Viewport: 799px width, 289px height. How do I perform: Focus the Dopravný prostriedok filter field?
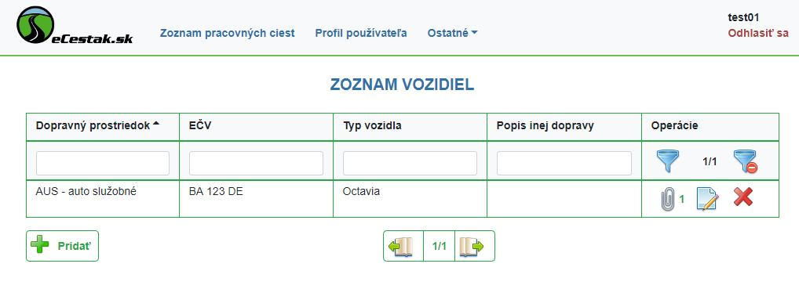coord(102,164)
